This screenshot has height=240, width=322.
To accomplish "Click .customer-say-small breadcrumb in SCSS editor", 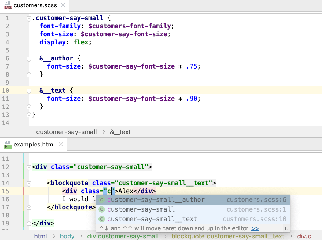I will [65, 132].
